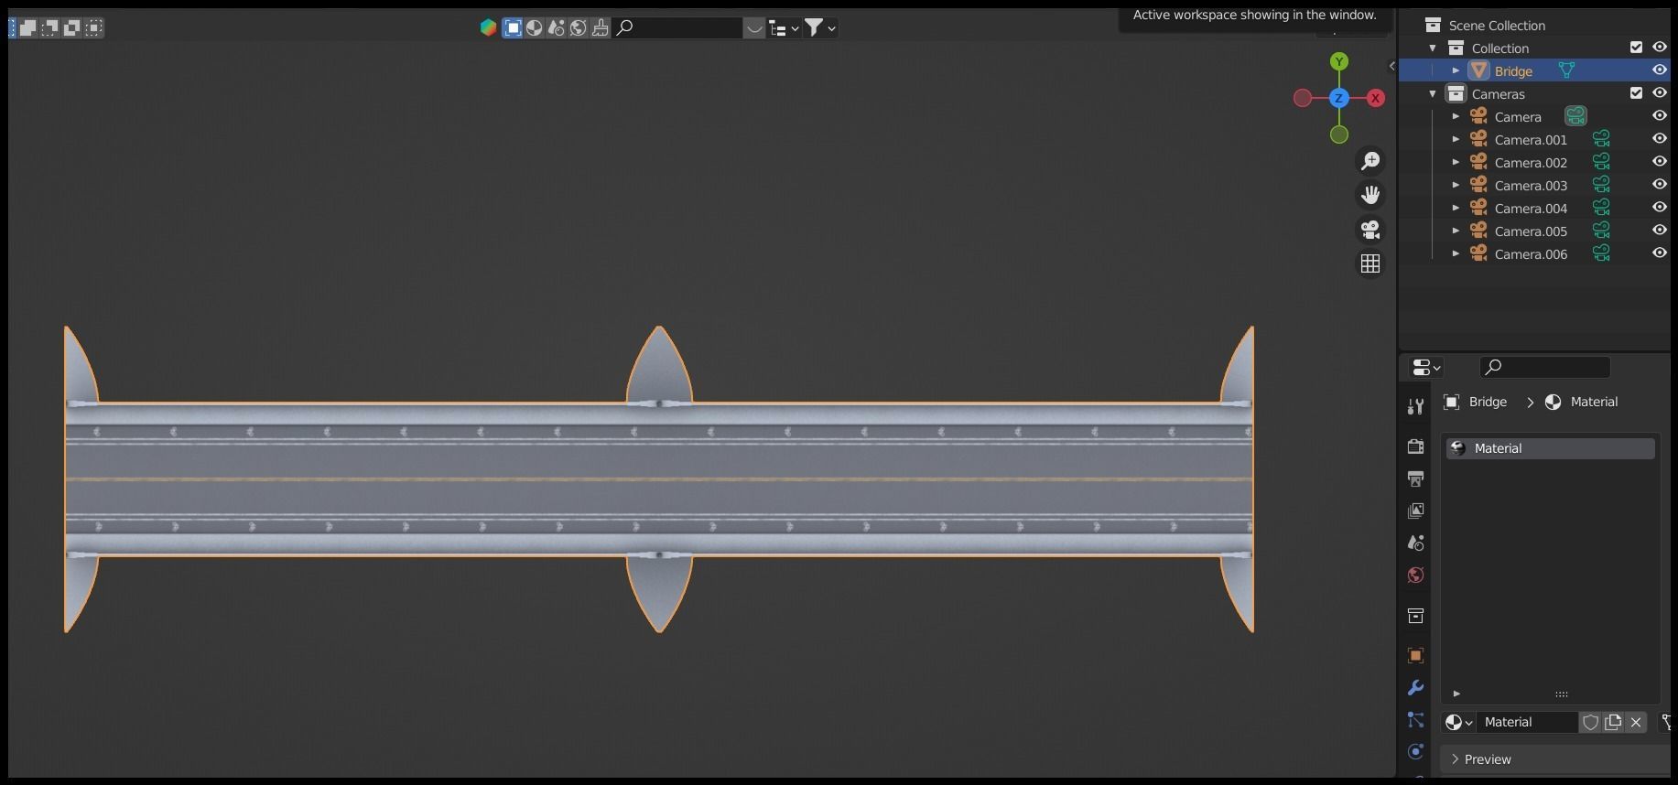This screenshot has height=785, width=1678.
Task: Hide Camera.004 with its eye icon
Action: point(1659,208)
